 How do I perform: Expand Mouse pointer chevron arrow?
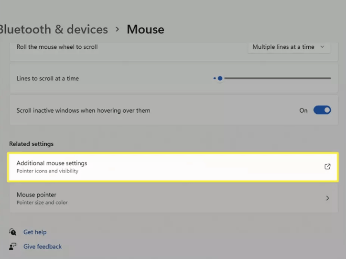click(327, 198)
